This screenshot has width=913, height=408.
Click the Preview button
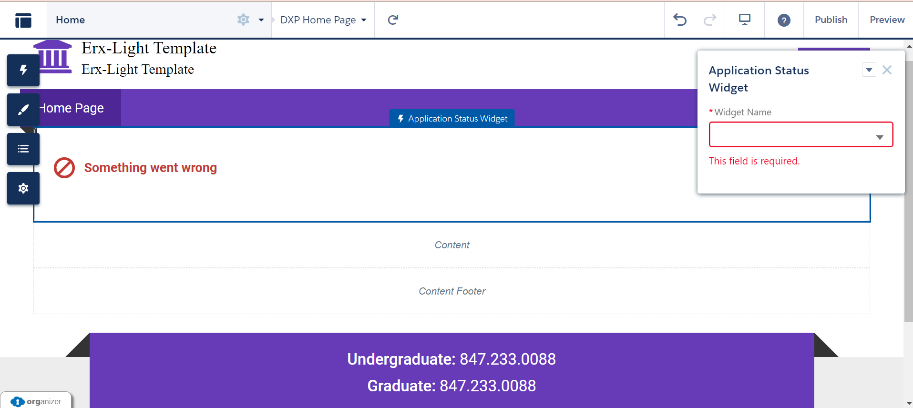coord(886,20)
